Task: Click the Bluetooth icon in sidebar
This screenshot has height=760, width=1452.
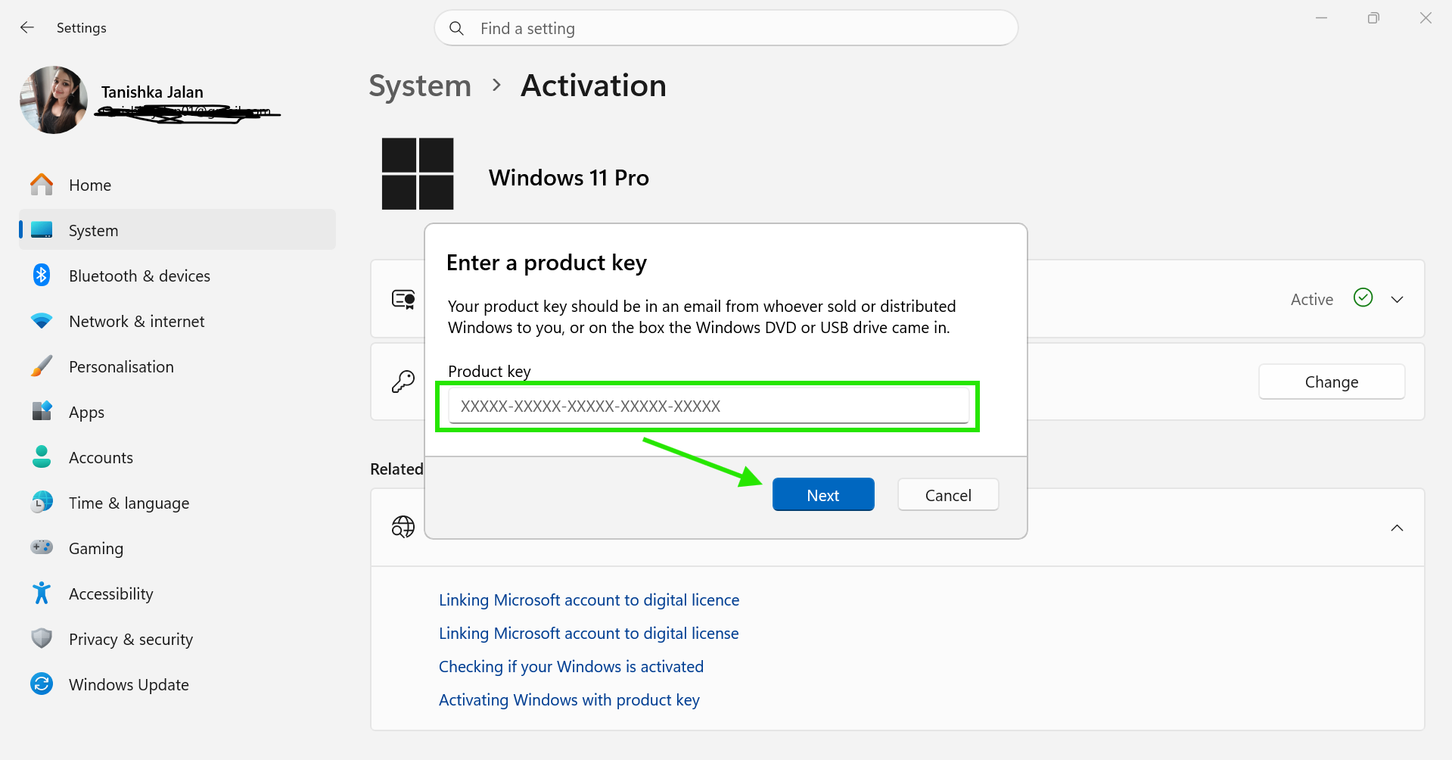Action: pos(42,276)
